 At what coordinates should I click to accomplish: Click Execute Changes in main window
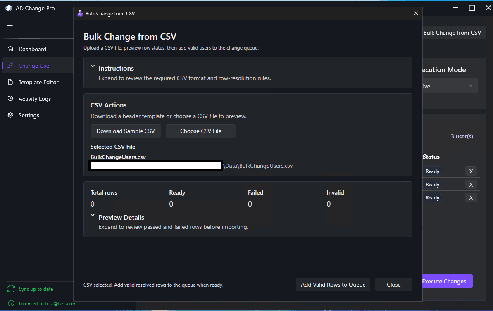(448, 281)
